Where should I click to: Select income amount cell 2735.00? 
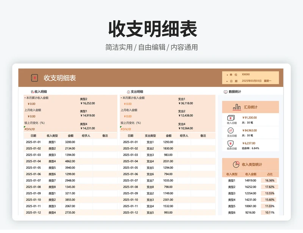[x=70, y=213]
